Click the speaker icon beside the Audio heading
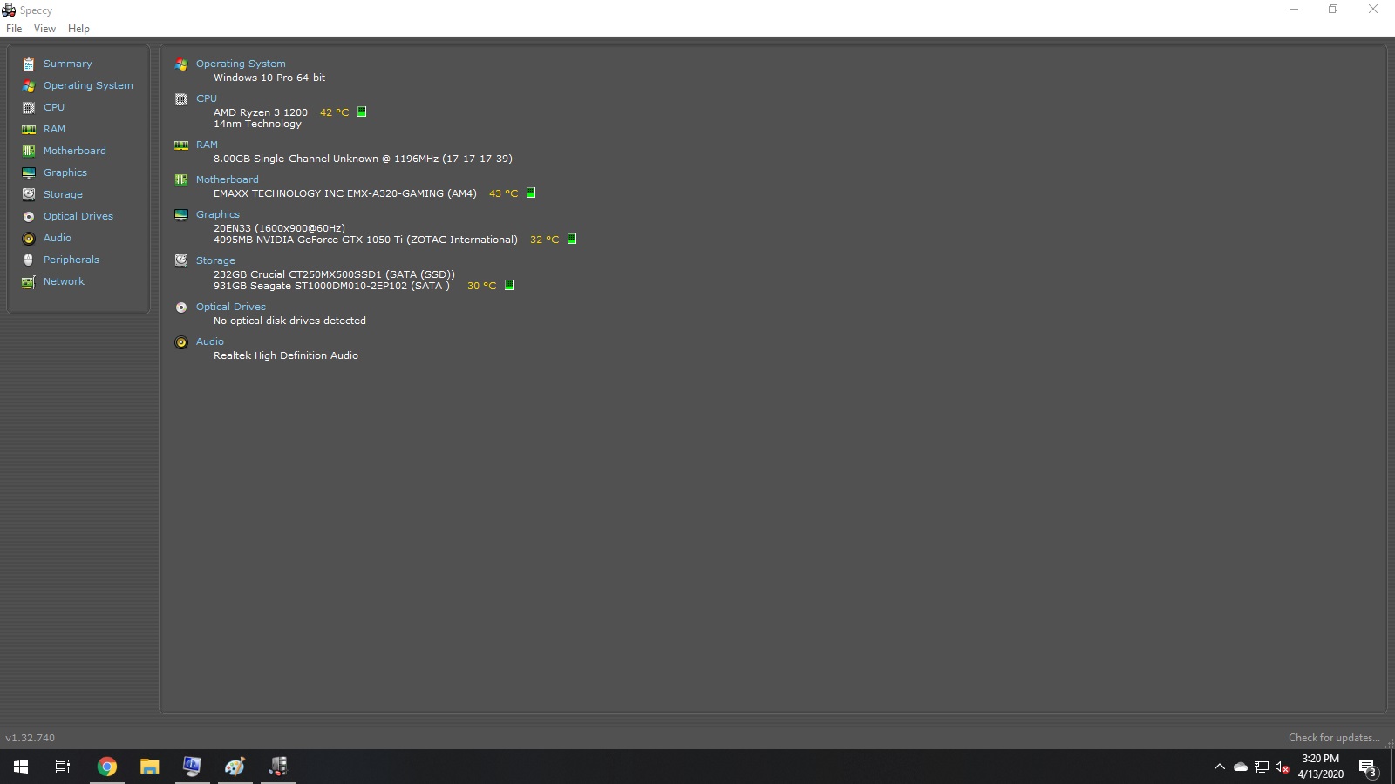The width and height of the screenshot is (1395, 784). pyautogui.click(x=181, y=341)
